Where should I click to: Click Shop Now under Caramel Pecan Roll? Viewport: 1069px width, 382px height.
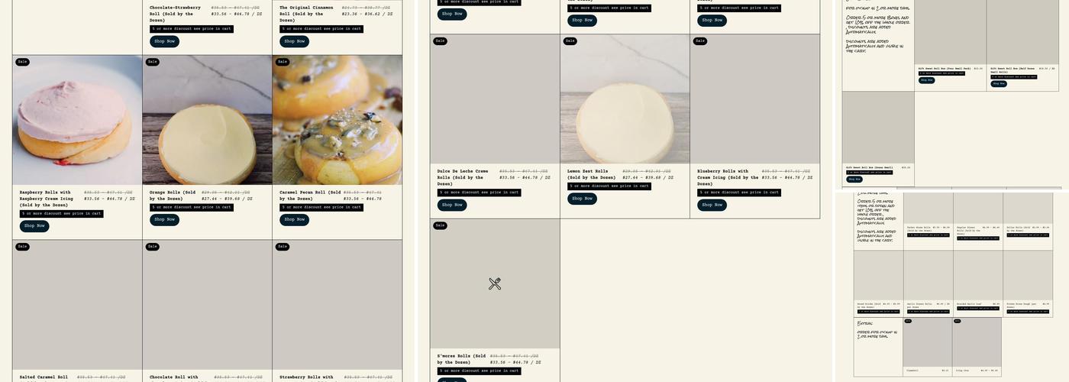[294, 219]
